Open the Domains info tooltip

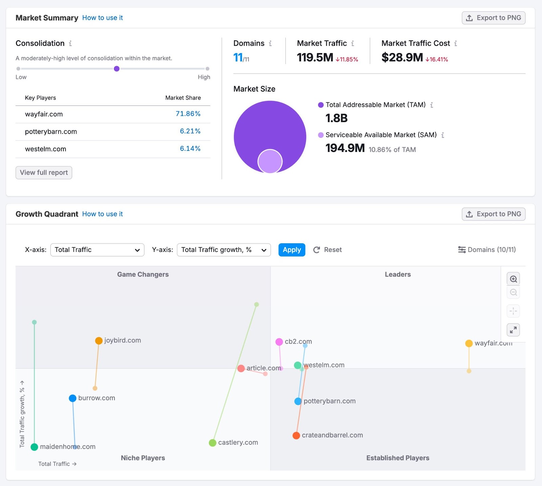270,43
